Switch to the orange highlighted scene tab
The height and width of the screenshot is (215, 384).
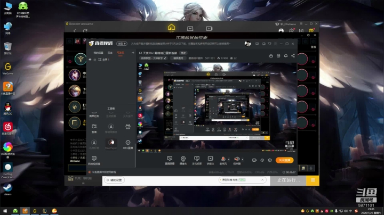[x=120, y=53]
